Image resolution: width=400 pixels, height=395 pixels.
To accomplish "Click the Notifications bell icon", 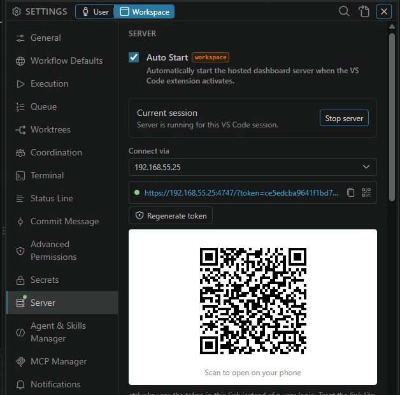I will tap(20, 385).
